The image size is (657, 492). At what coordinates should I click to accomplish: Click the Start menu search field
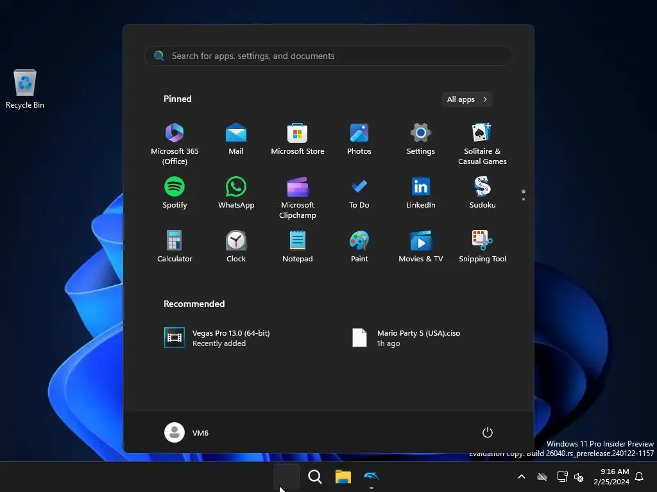[x=328, y=56]
